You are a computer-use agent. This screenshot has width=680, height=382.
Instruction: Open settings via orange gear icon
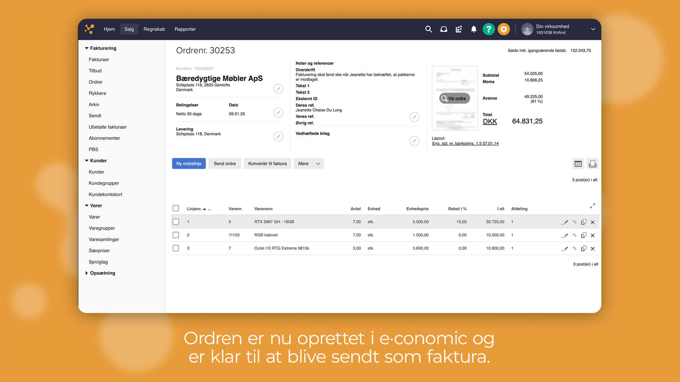pyautogui.click(x=504, y=29)
